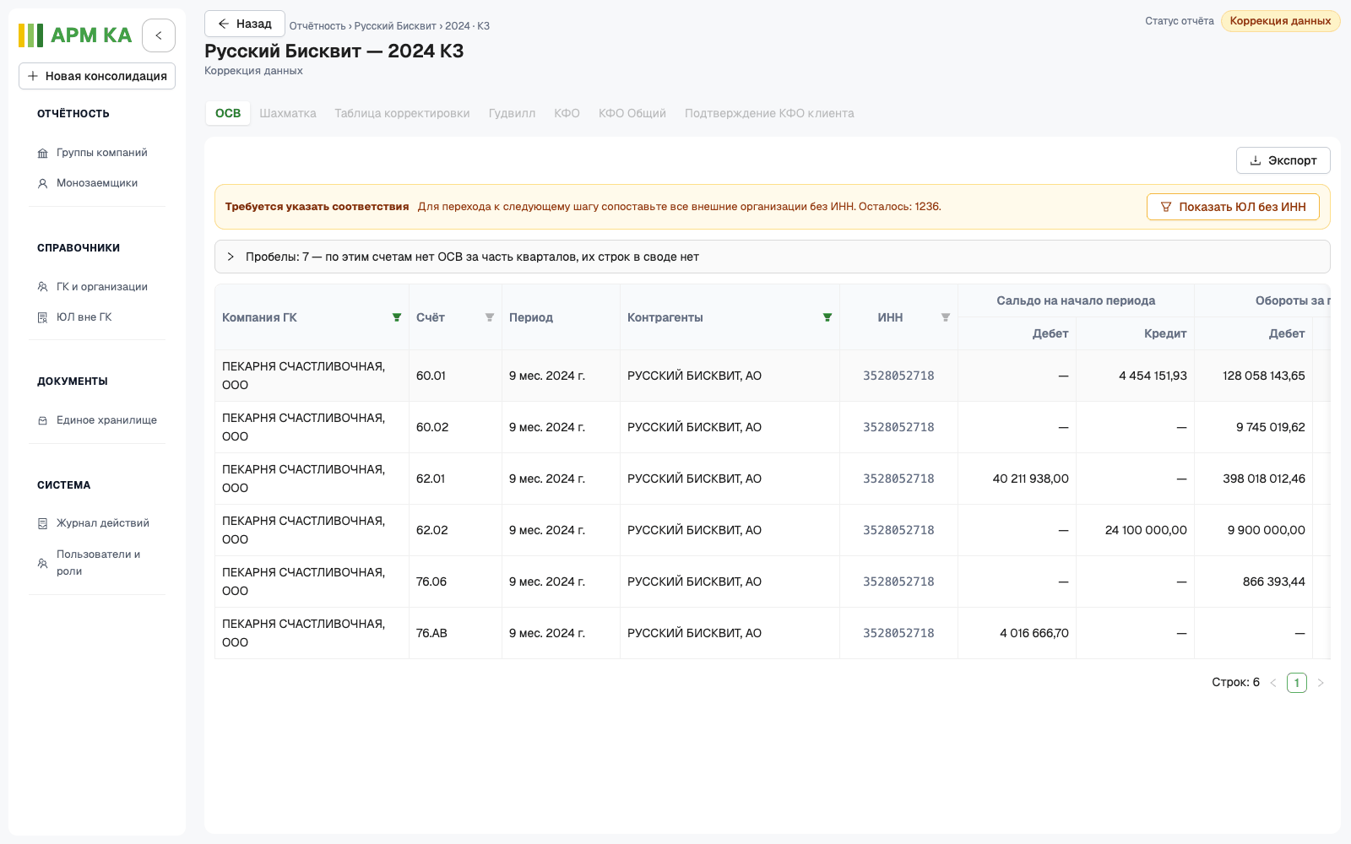
Task: Expand the Пробелы: 7 notice row
Action: point(772,257)
